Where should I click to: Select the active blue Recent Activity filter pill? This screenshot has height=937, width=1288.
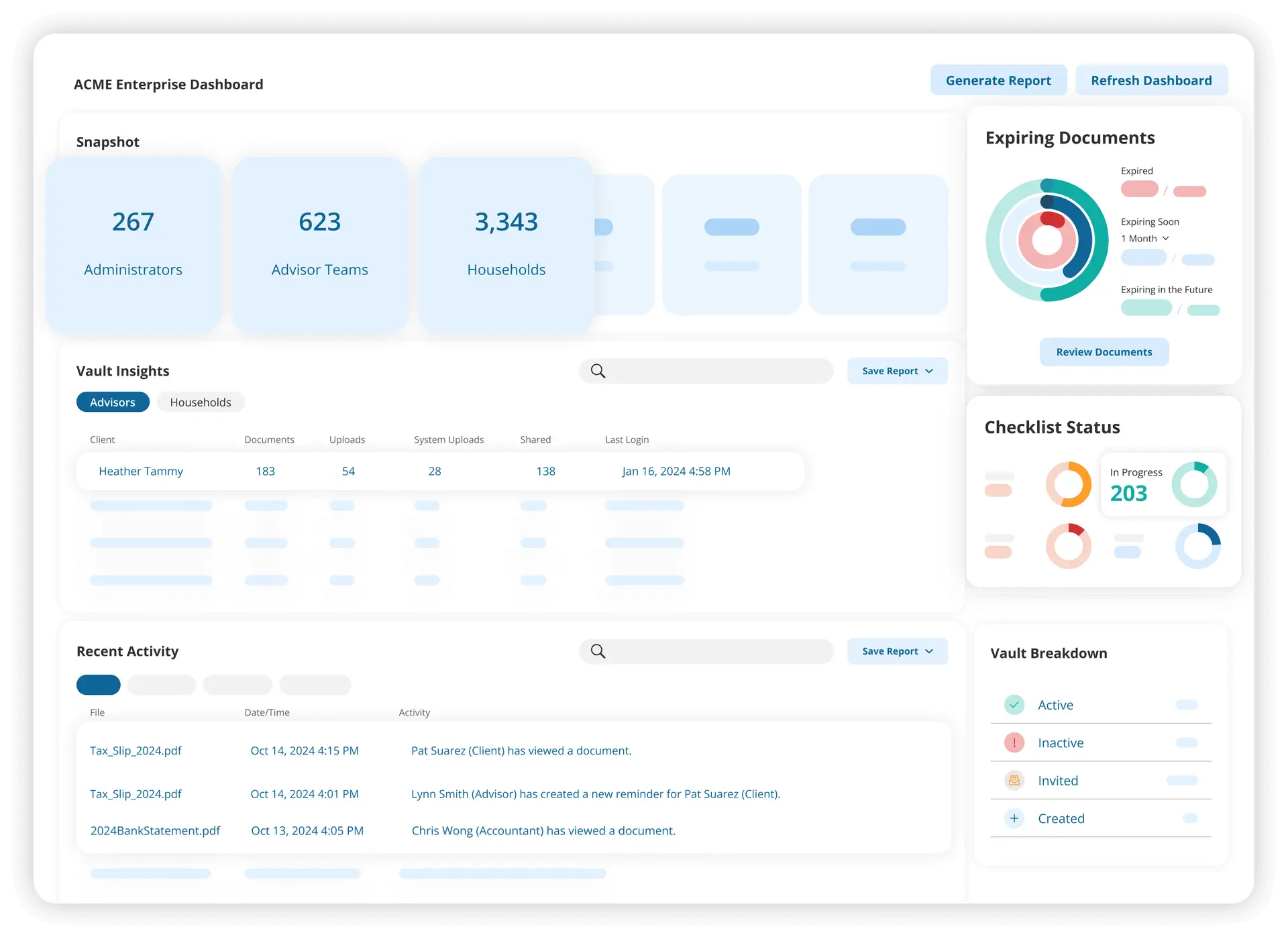(x=99, y=685)
